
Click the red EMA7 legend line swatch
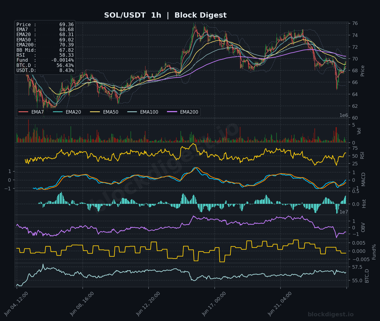24,112
